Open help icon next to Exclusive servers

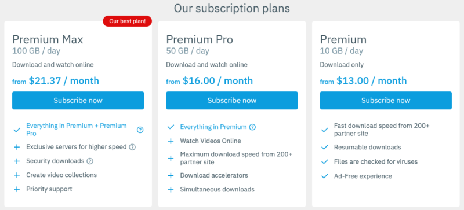[x=132, y=147]
